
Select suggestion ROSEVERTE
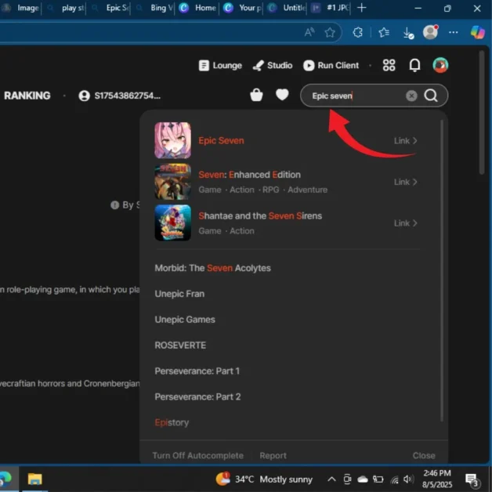[180, 345]
